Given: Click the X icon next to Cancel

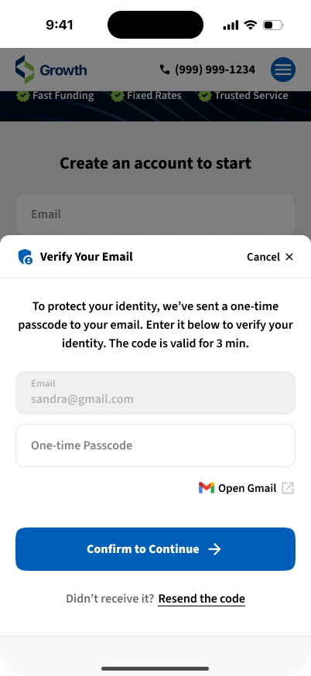Looking at the screenshot, I should [x=289, y=257].
